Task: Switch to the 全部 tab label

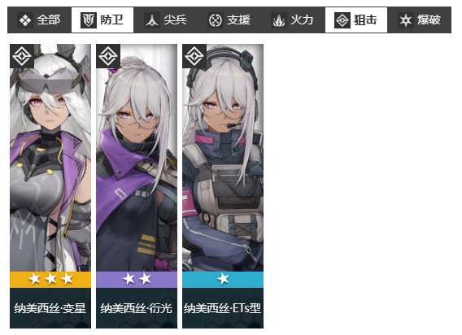Action: click(x=48, y=20)
